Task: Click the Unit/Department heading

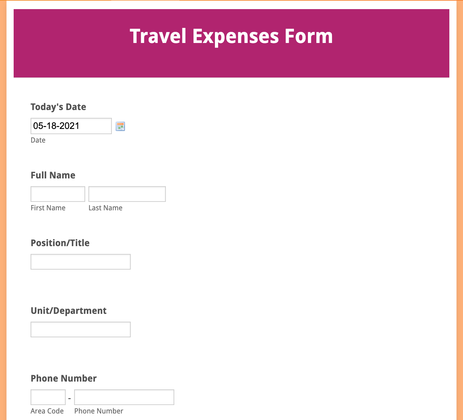Action: tap(68, 311)
